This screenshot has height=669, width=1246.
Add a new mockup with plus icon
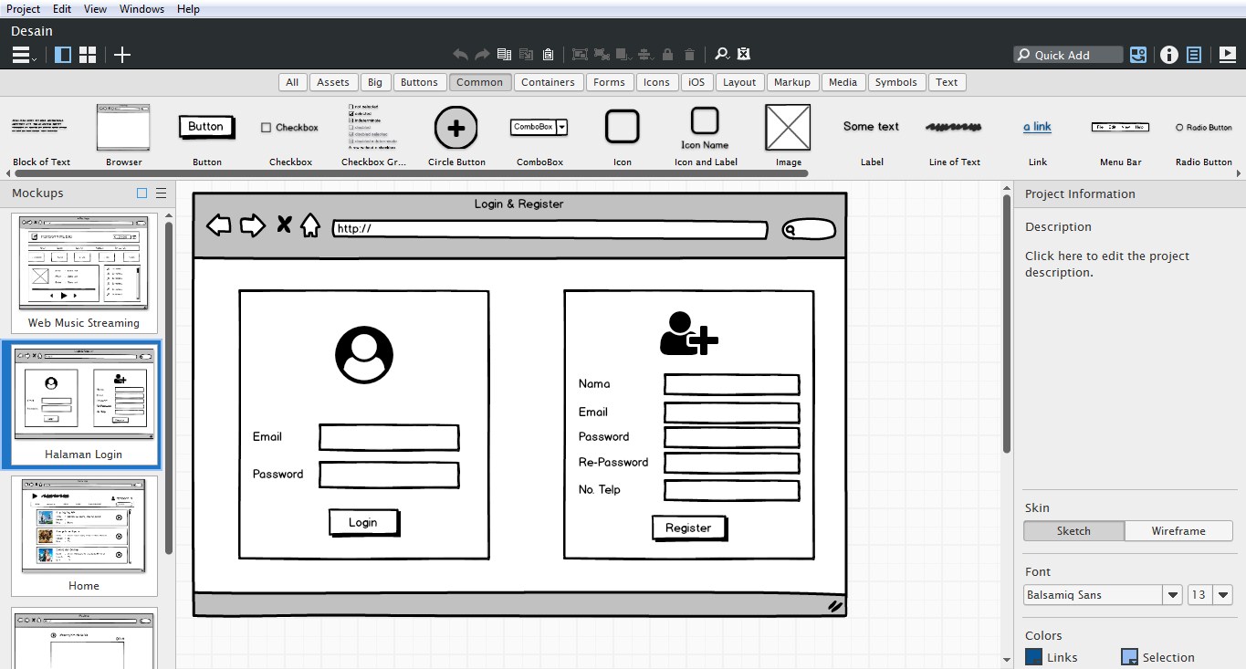(x=122, y=55)
